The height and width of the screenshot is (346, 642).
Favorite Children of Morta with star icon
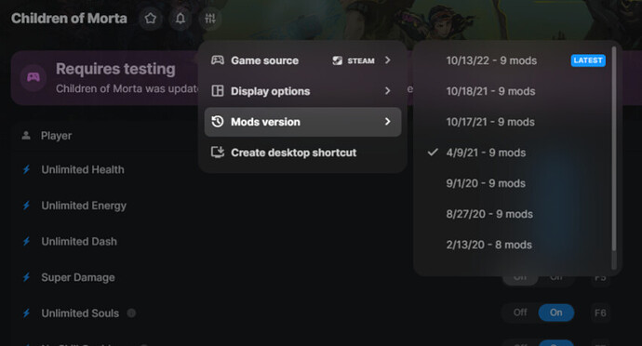click(x=151, y=19)
